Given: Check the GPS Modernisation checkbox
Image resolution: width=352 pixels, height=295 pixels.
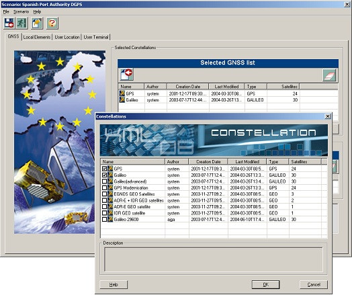Looking at the screenshot, I should click(x=104, y=187).
